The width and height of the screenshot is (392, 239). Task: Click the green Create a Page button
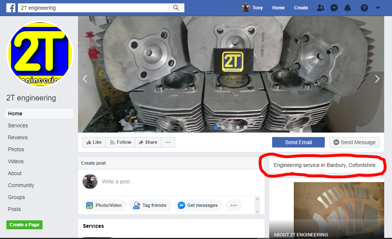point(25,225)
